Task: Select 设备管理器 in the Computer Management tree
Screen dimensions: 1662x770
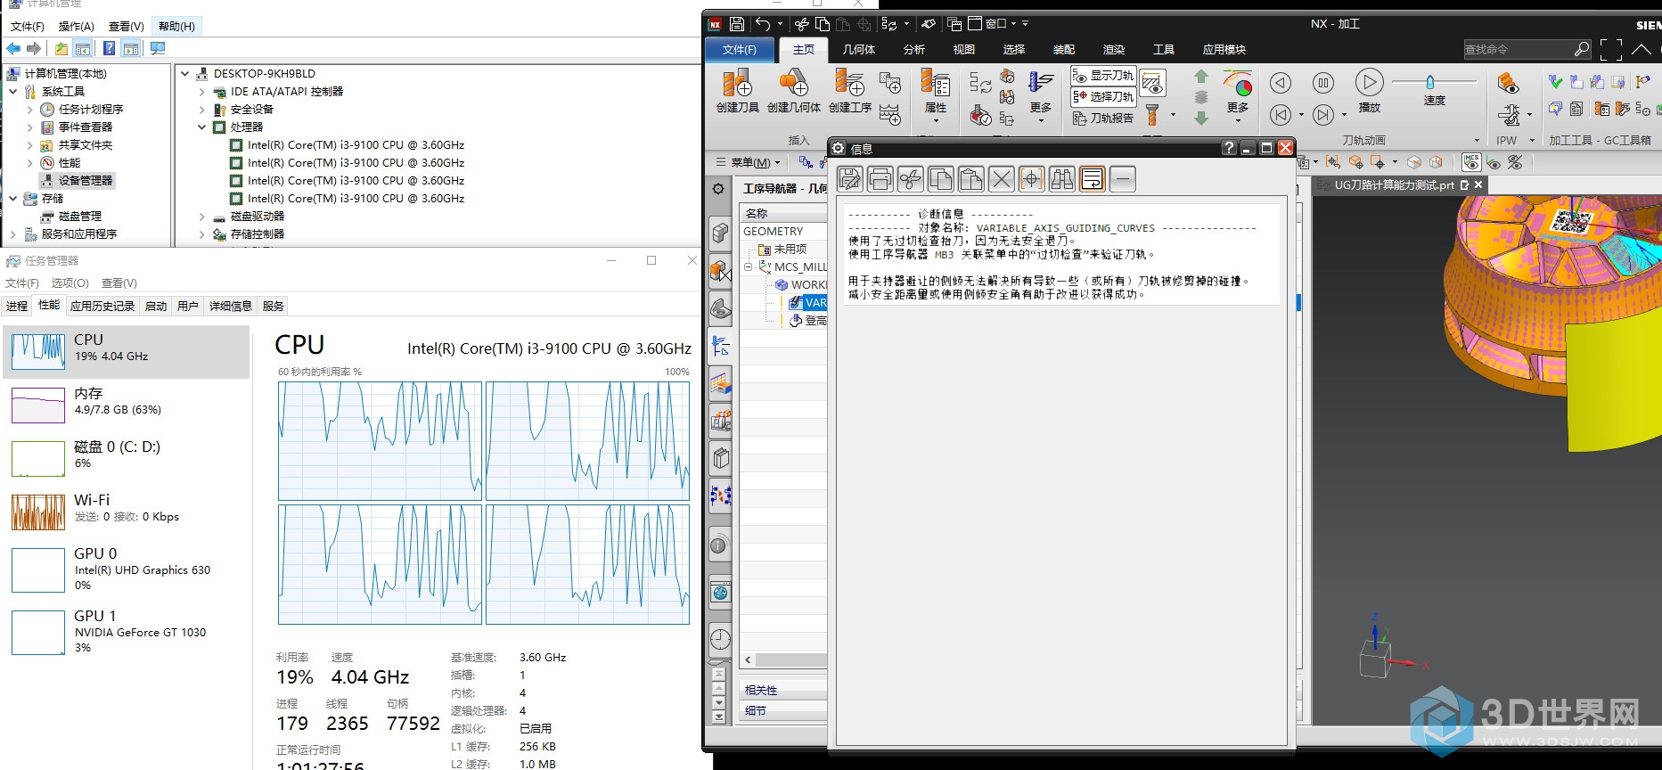Action: point(78,181)
